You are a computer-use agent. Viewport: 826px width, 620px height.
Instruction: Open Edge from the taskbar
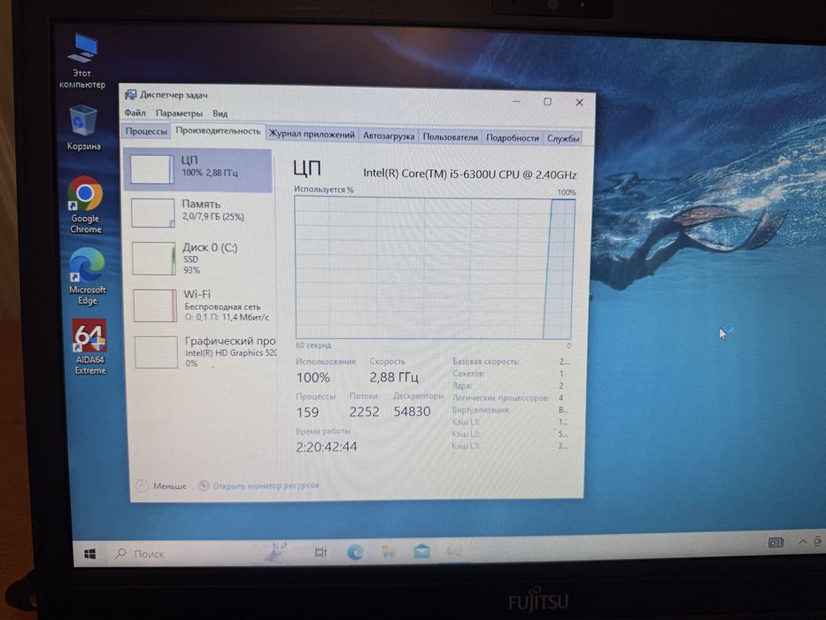tap(355, 552)
